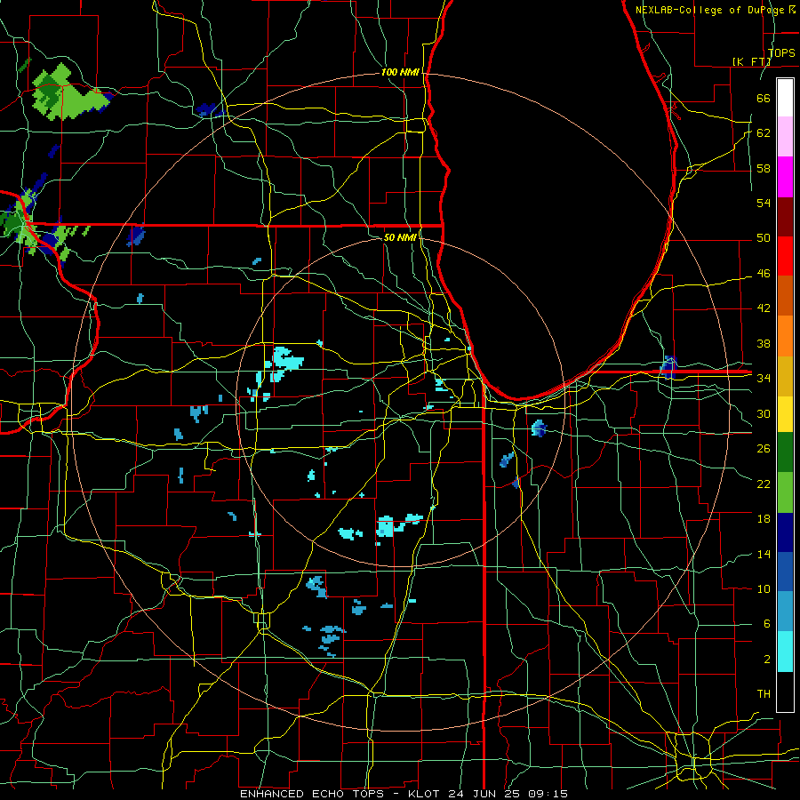Image resolution: width=800 pixels, height=800 pixels.
Task: Click the "18" legend value
Action: (x=764, y=519)
